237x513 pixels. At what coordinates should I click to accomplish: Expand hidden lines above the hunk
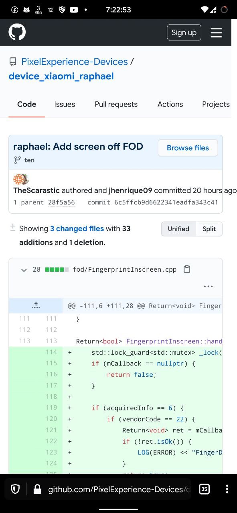(36, 306)
